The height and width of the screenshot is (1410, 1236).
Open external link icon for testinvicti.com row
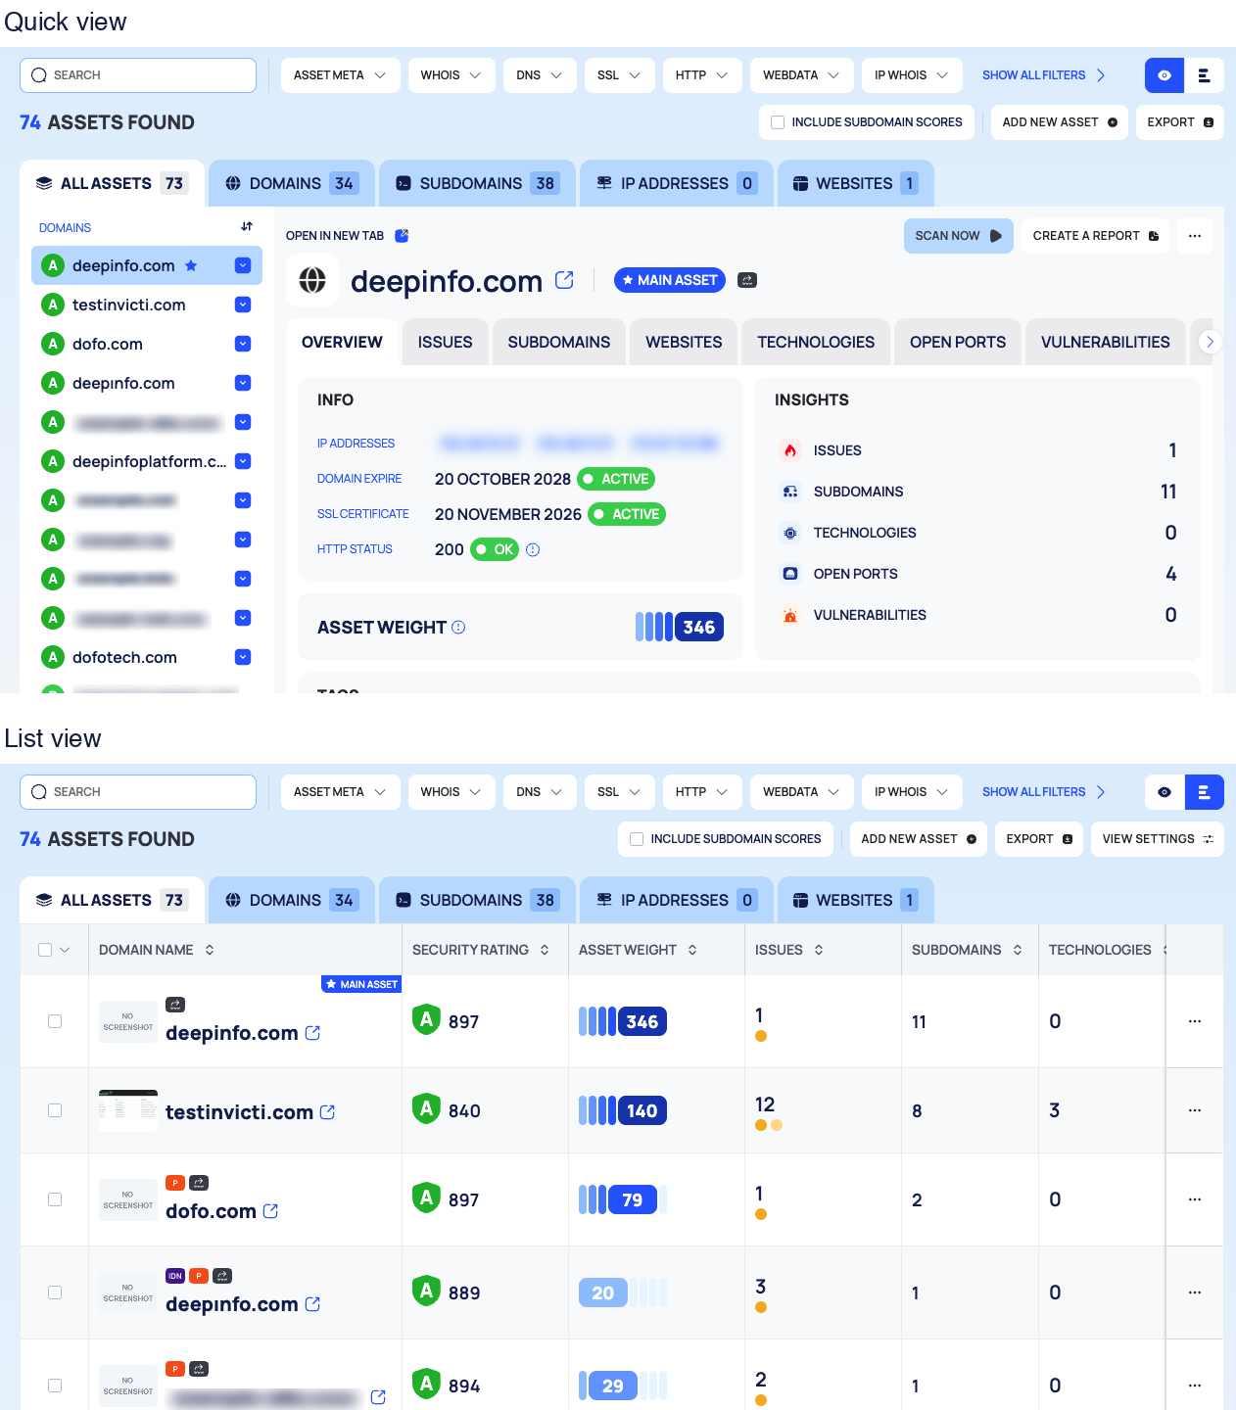[x=327, y=1112]
